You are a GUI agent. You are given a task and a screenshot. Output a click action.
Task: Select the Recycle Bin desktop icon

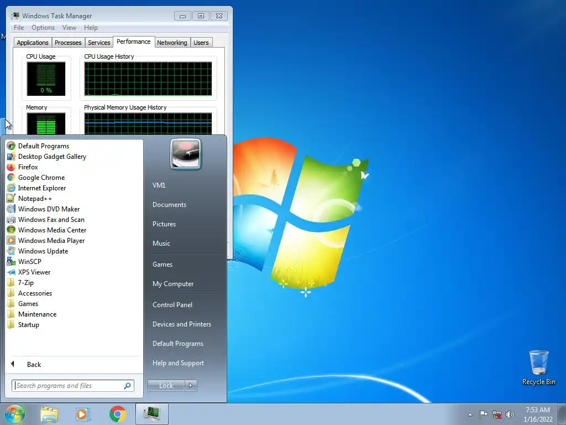pos(538,367)
